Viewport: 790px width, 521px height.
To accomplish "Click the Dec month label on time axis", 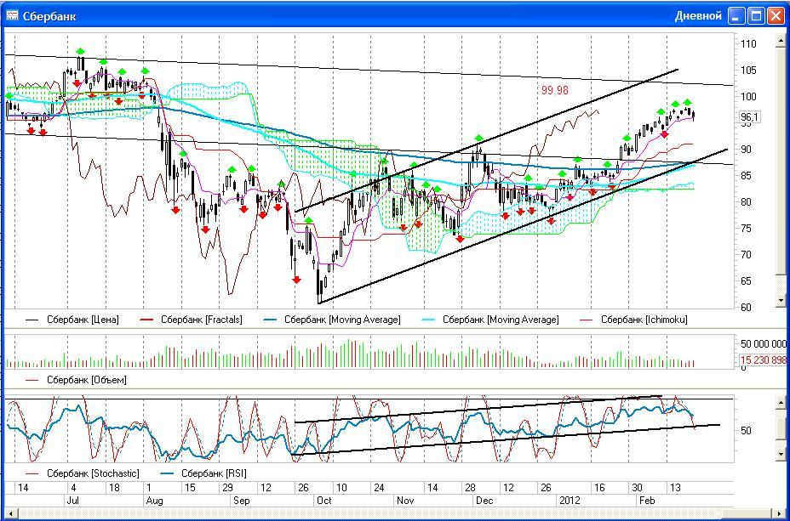I will point(484,501).
